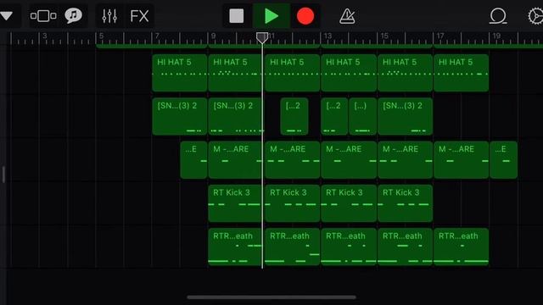Tap ruler at bar 19
Image resolution: width=543 pixels, height=305 pixels.
click(496, 36)
